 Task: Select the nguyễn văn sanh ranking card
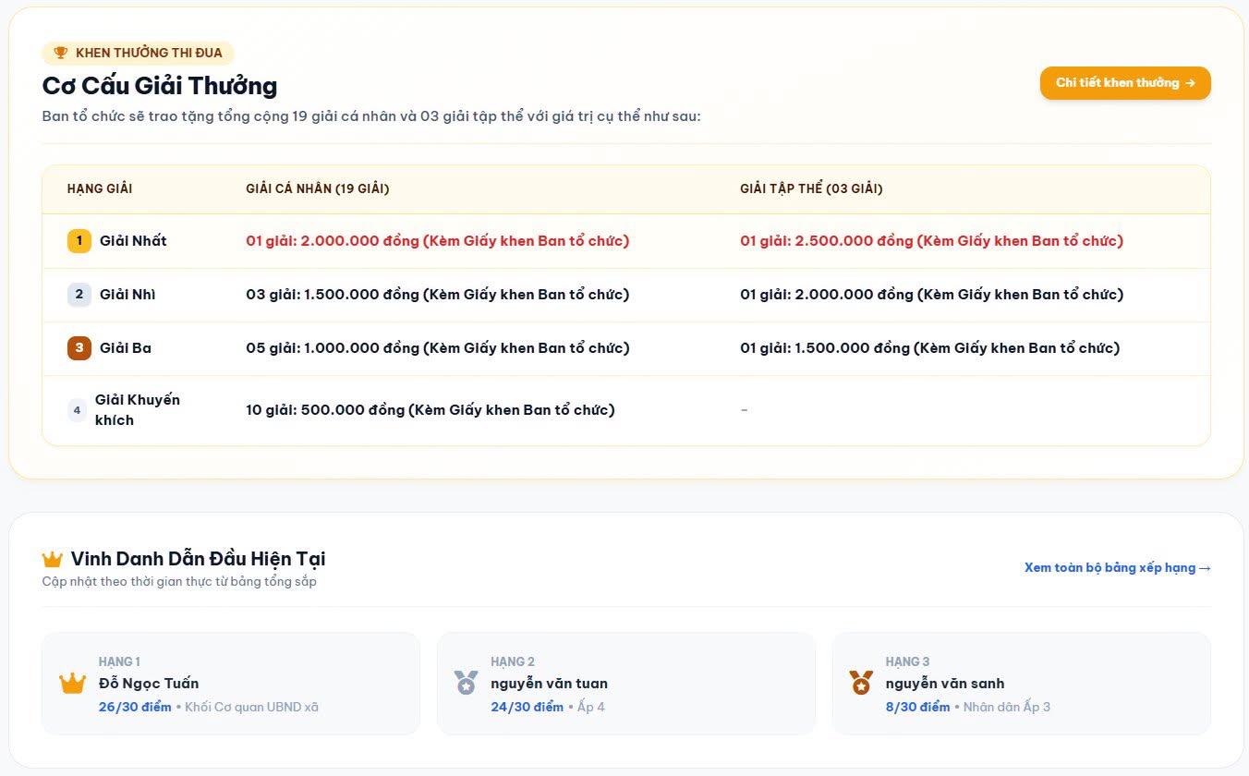click(1021, 684)
